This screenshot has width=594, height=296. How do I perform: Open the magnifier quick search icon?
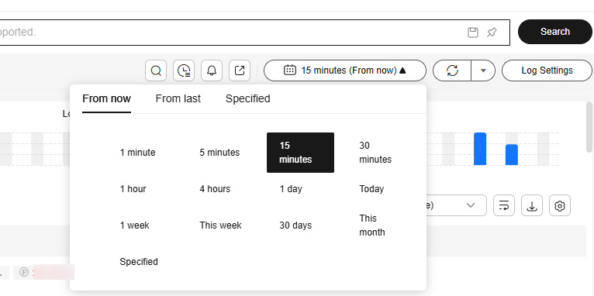pos(156,71)
